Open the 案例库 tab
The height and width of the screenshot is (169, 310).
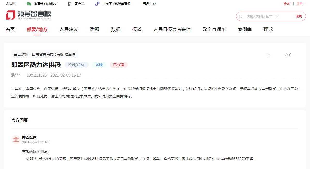245,29
